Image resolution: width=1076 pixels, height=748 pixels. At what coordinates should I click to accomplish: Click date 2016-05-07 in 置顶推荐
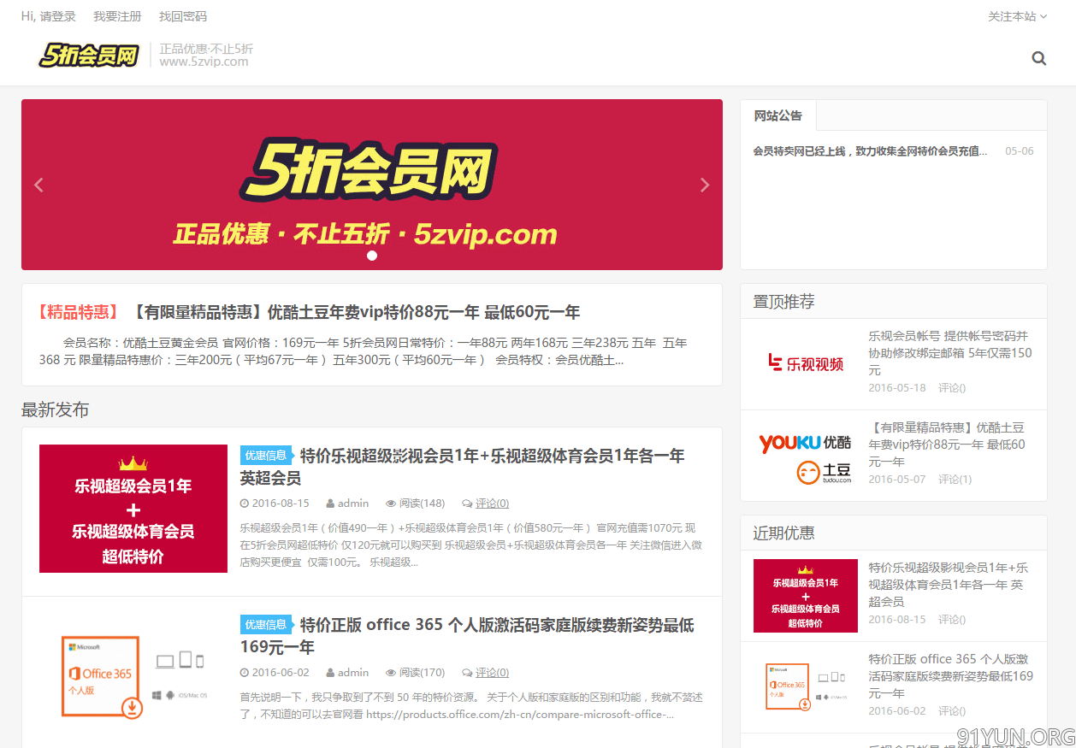(897, 480)
